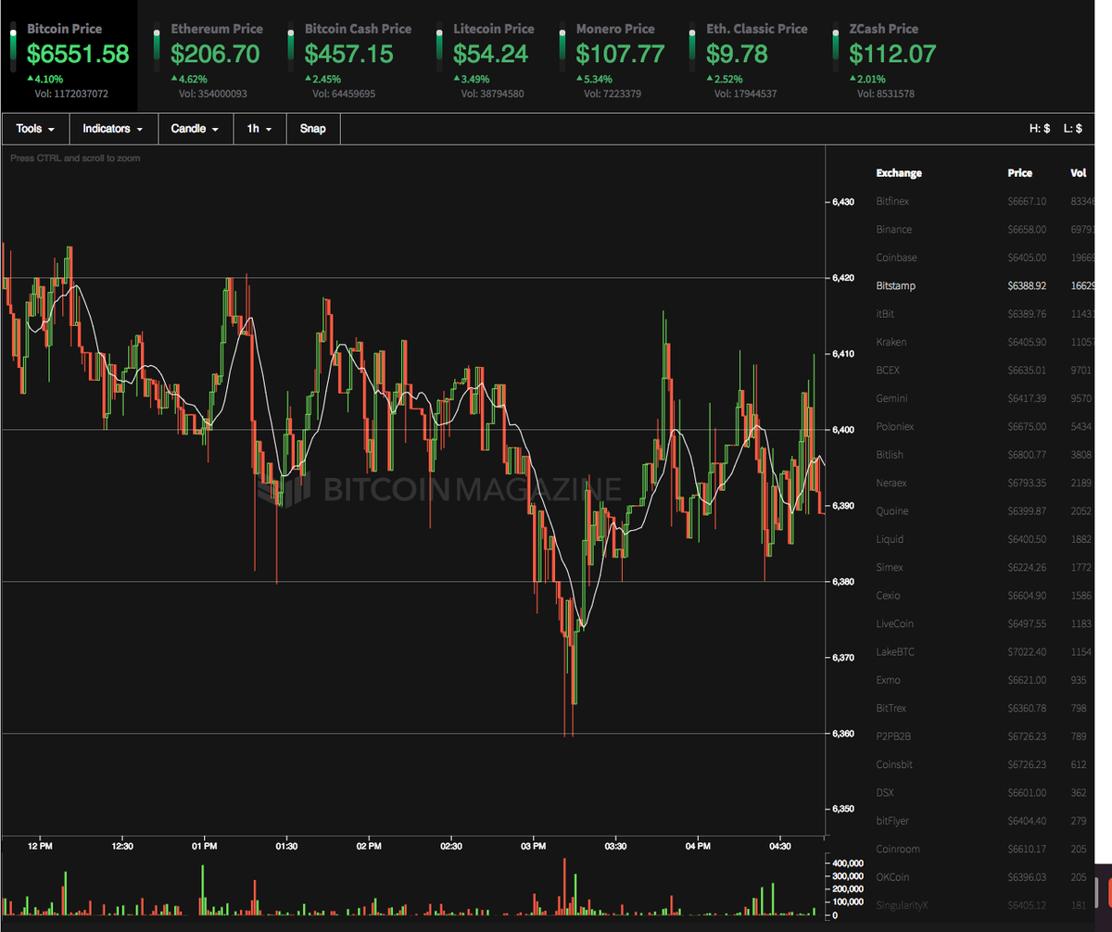Select the LiveCoin exchange row
The width and height of the screenshot is (1112, 932).
click(985, 624)
